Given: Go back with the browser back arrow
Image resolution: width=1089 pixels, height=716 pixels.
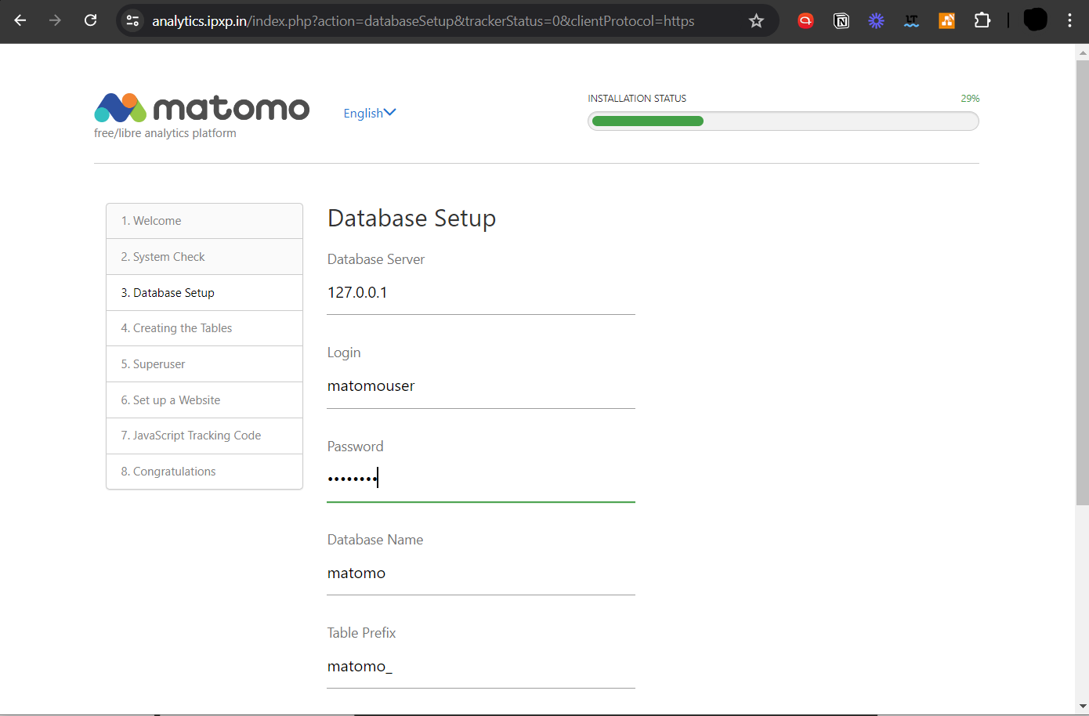Looking at the screenshot, I should coord(20,20).
